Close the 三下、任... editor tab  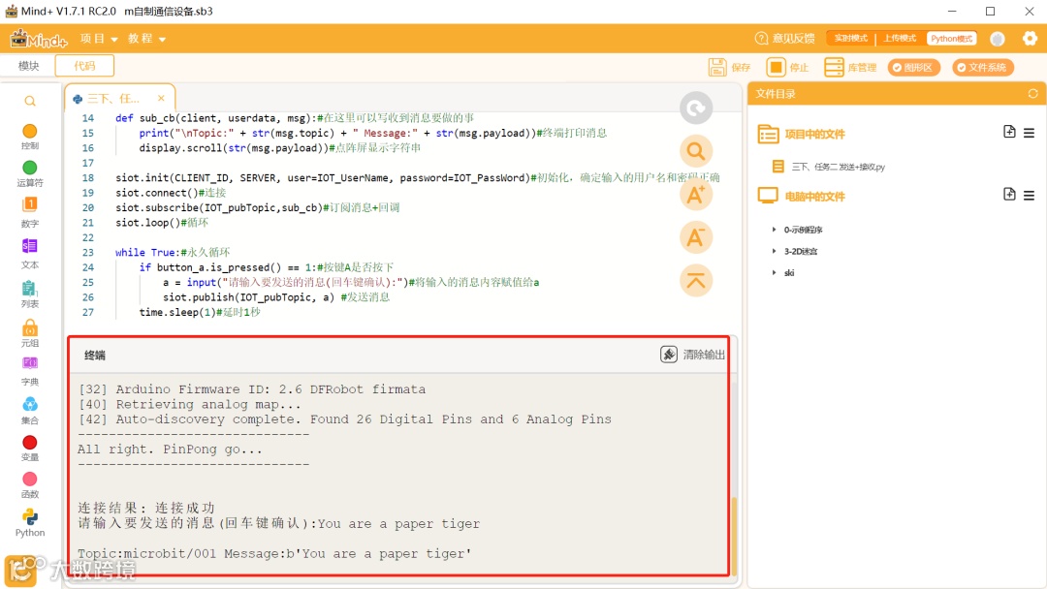[x=161, y=98]
